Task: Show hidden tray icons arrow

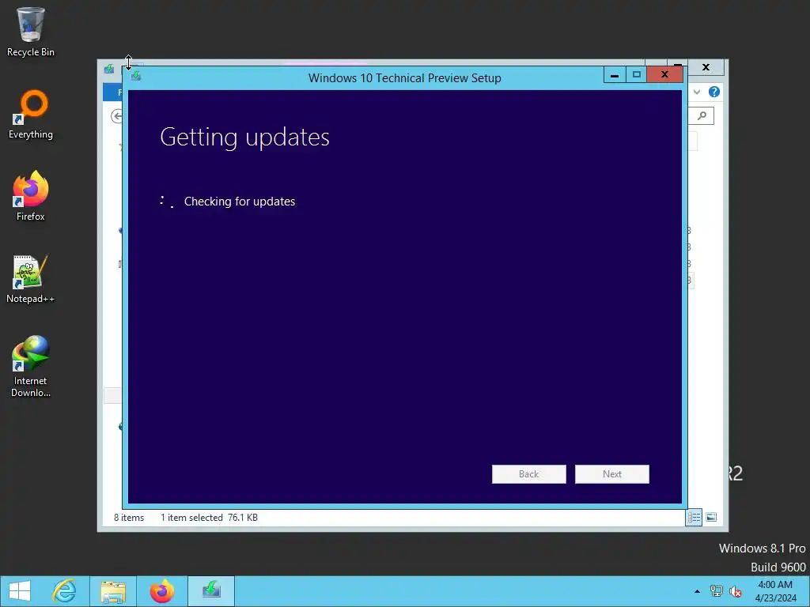Action: (697, 591)
